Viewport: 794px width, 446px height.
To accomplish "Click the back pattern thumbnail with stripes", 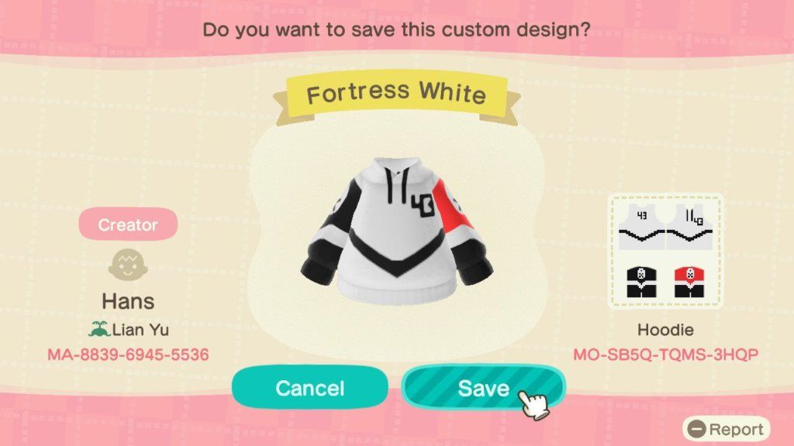I will coord(689,227).
